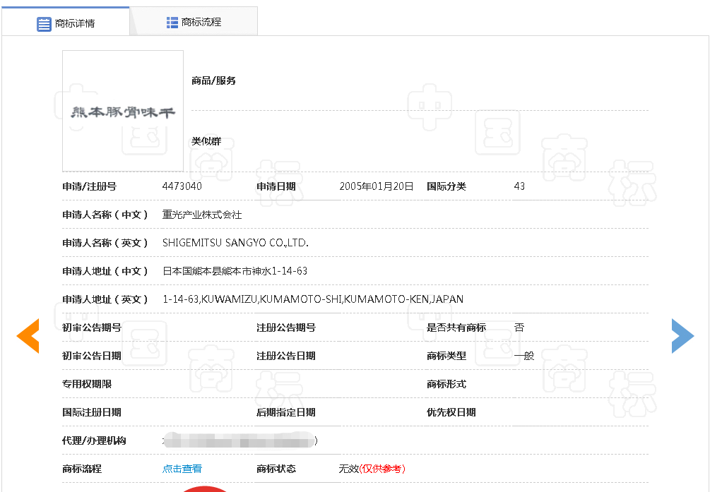This screenshot has width=710, height=492.
Task: Click the 优先权日期 label
Action: (451, 412)
